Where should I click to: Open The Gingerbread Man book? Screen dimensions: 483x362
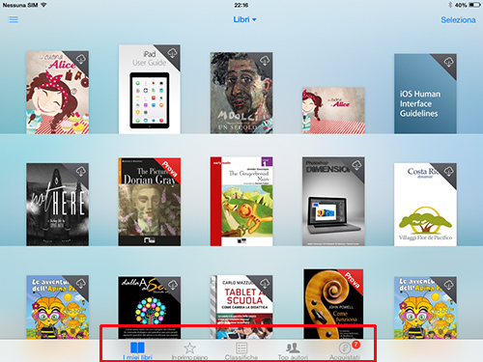pyautogui.click(x=241, y=202)
